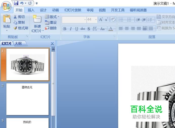
Task: Activate the 格式刷 format painter
Action: coord(21,28)
